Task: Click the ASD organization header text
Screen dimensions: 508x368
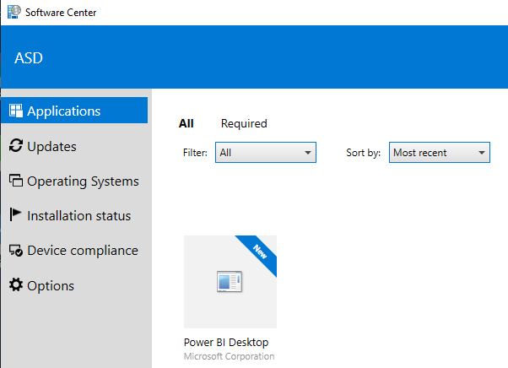Action: (29, 58)
